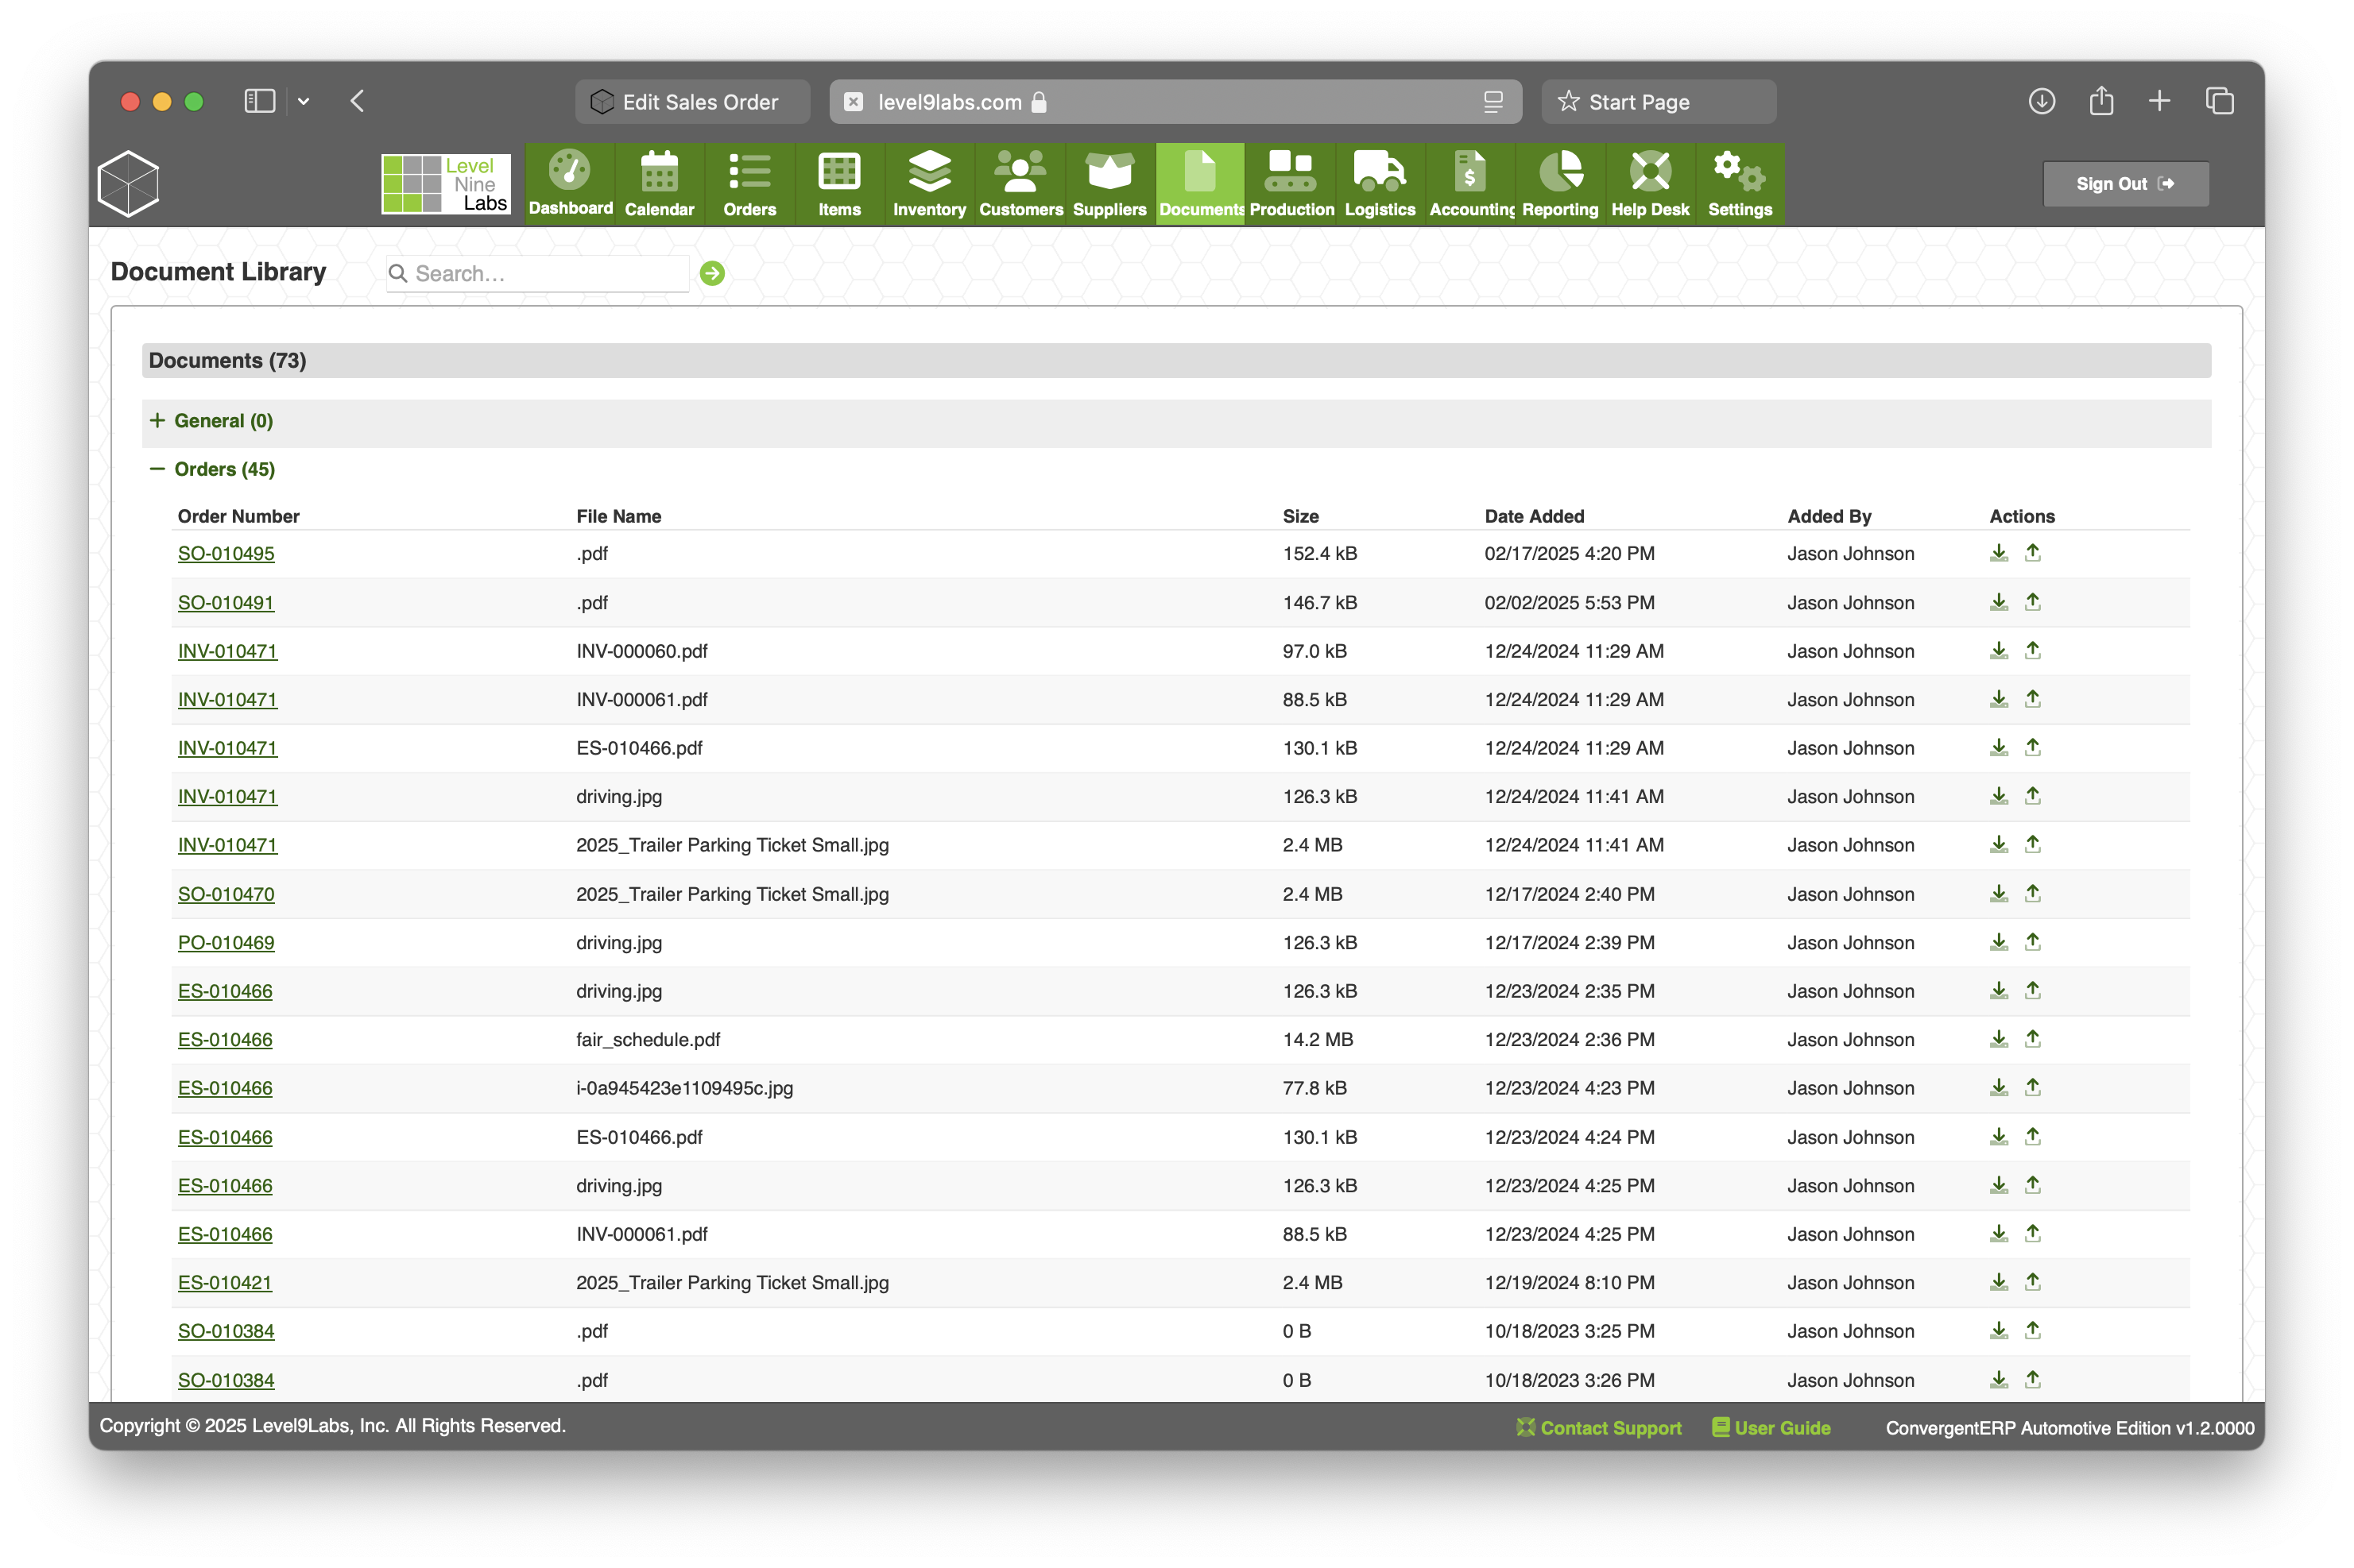
Task: Select the level9labs.com tab
Action: coord(1175,102)
